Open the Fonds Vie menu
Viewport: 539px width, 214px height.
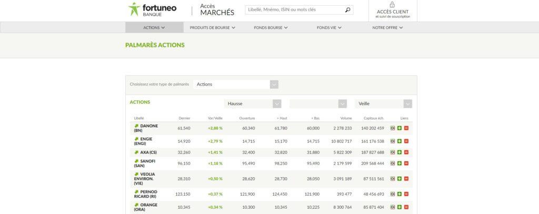click(x=330, y=28)
